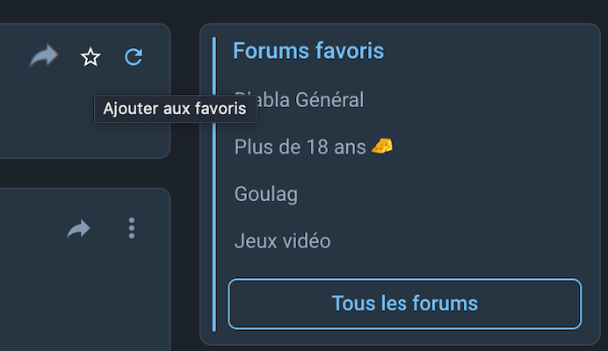
Task: Click blank space right of Goulag
Action: coord(439,194)
